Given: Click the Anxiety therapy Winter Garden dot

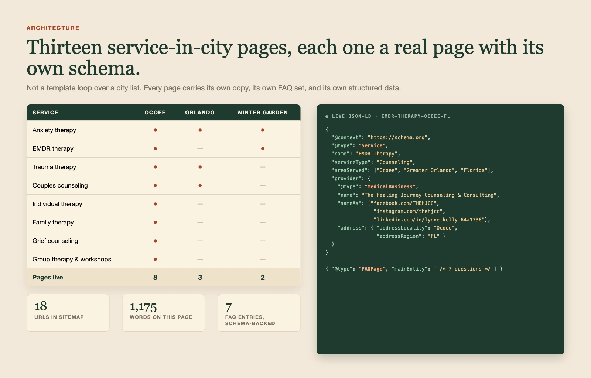Looking at the screenshot, I should [x=263, y=130].
